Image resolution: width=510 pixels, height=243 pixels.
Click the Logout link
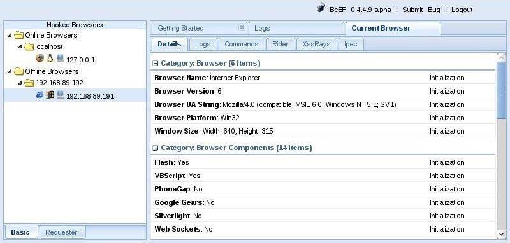point(462,10)
